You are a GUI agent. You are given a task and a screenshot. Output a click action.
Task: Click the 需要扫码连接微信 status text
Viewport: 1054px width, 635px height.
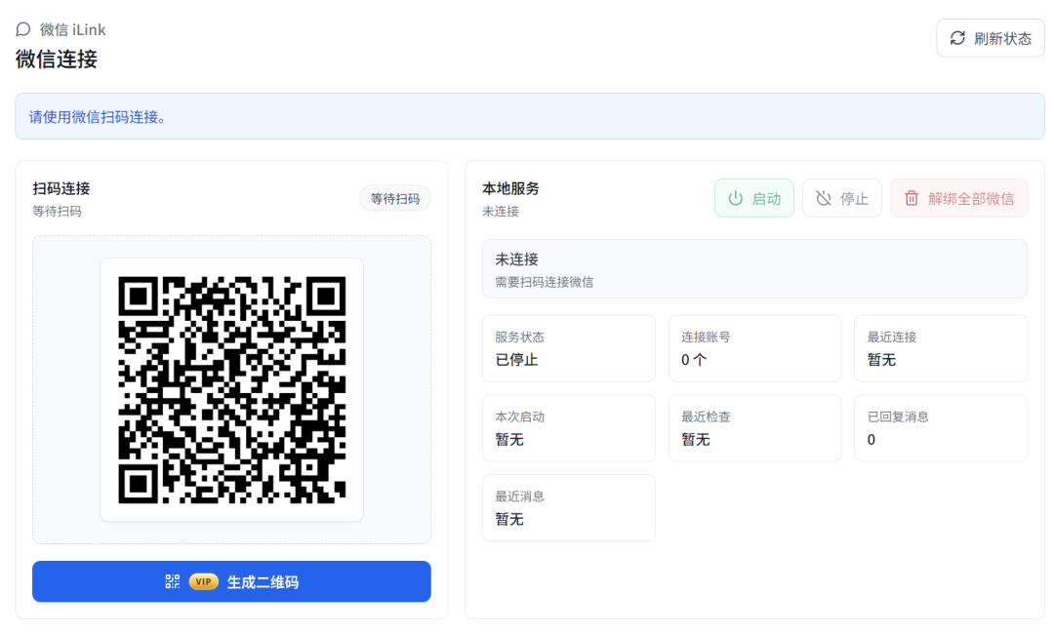tap(545, 282)
